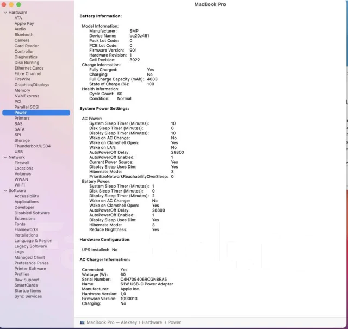This screenshot has height=329, width=348.
Task: Select Wi-Fi network info
Action: pyautogui.click(x=20, y=185)
